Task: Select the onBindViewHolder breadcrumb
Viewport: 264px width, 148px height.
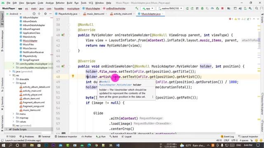Action: [x=114, y=8]
